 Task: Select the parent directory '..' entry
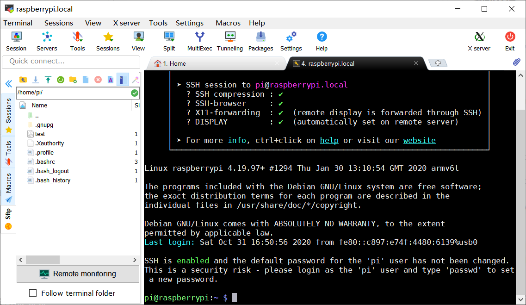coord(37,116)
